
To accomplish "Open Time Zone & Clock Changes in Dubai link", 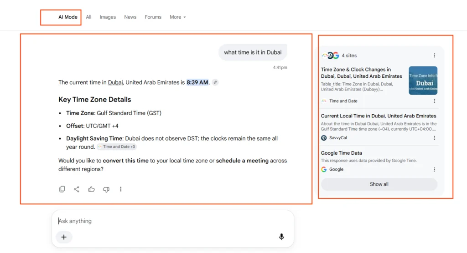I will 361,73.
